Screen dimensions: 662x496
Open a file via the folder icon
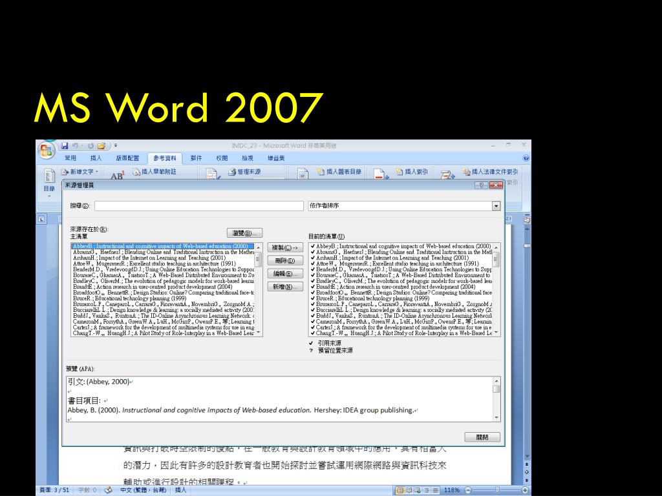[101, 146]
